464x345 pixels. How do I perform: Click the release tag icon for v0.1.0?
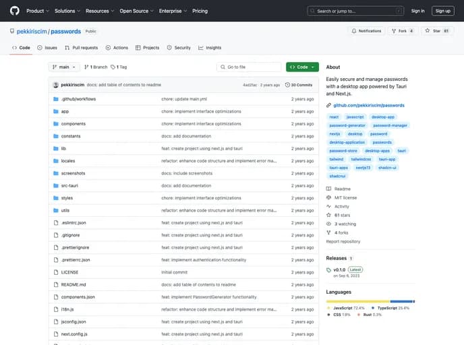(328, 270)
